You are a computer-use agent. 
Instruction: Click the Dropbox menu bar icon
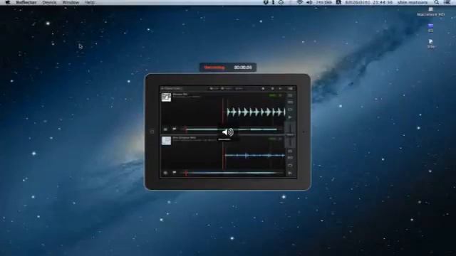pos(266,2)
